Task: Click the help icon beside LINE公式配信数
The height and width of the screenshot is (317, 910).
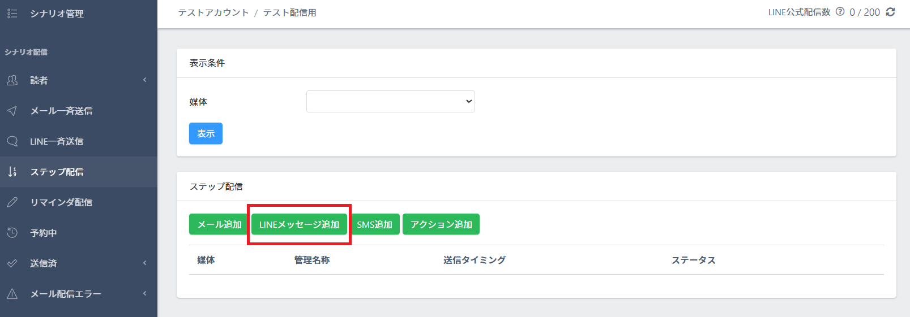Action: (840, 12)
